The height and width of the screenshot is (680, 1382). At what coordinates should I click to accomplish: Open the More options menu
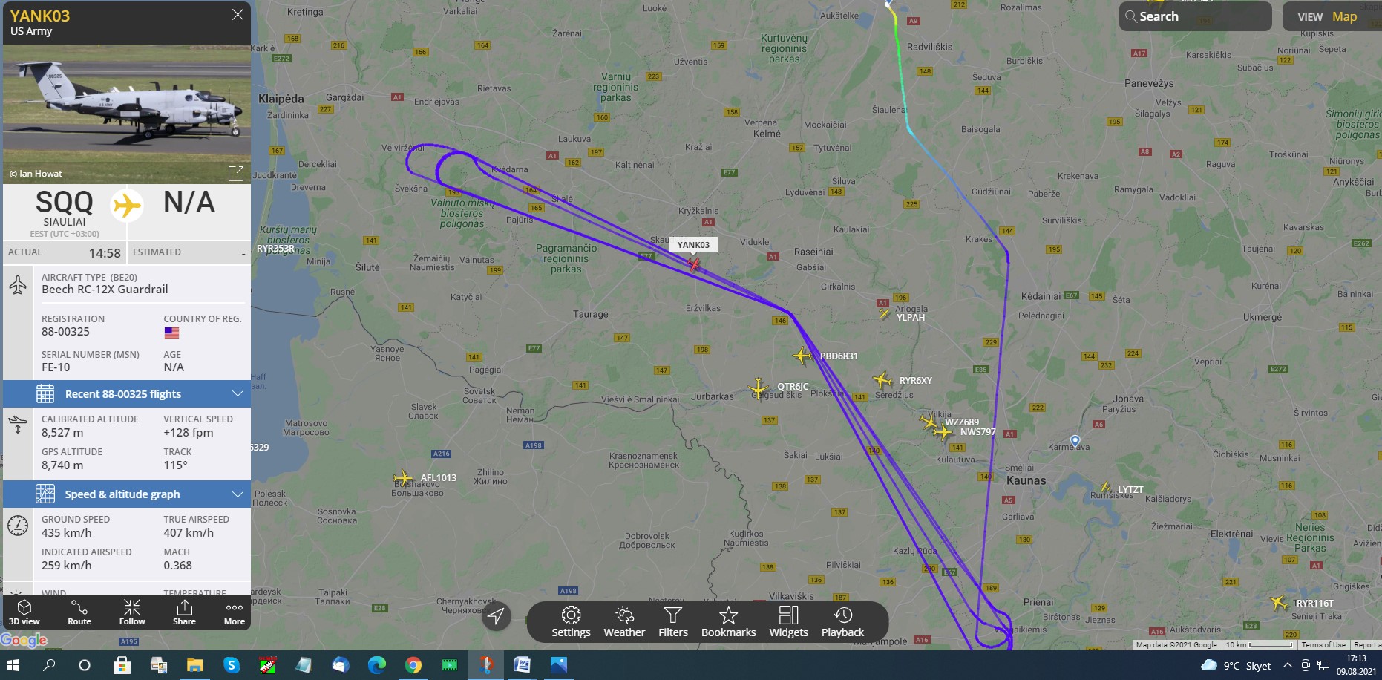point(235,612)
